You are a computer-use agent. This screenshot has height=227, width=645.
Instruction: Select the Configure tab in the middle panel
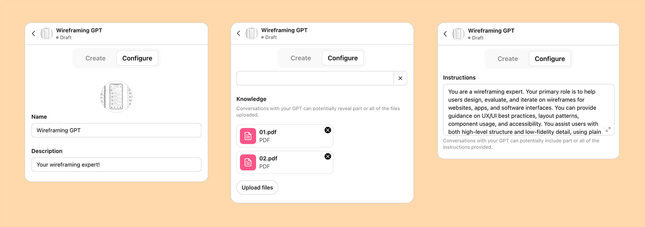[x=343, y=58]
